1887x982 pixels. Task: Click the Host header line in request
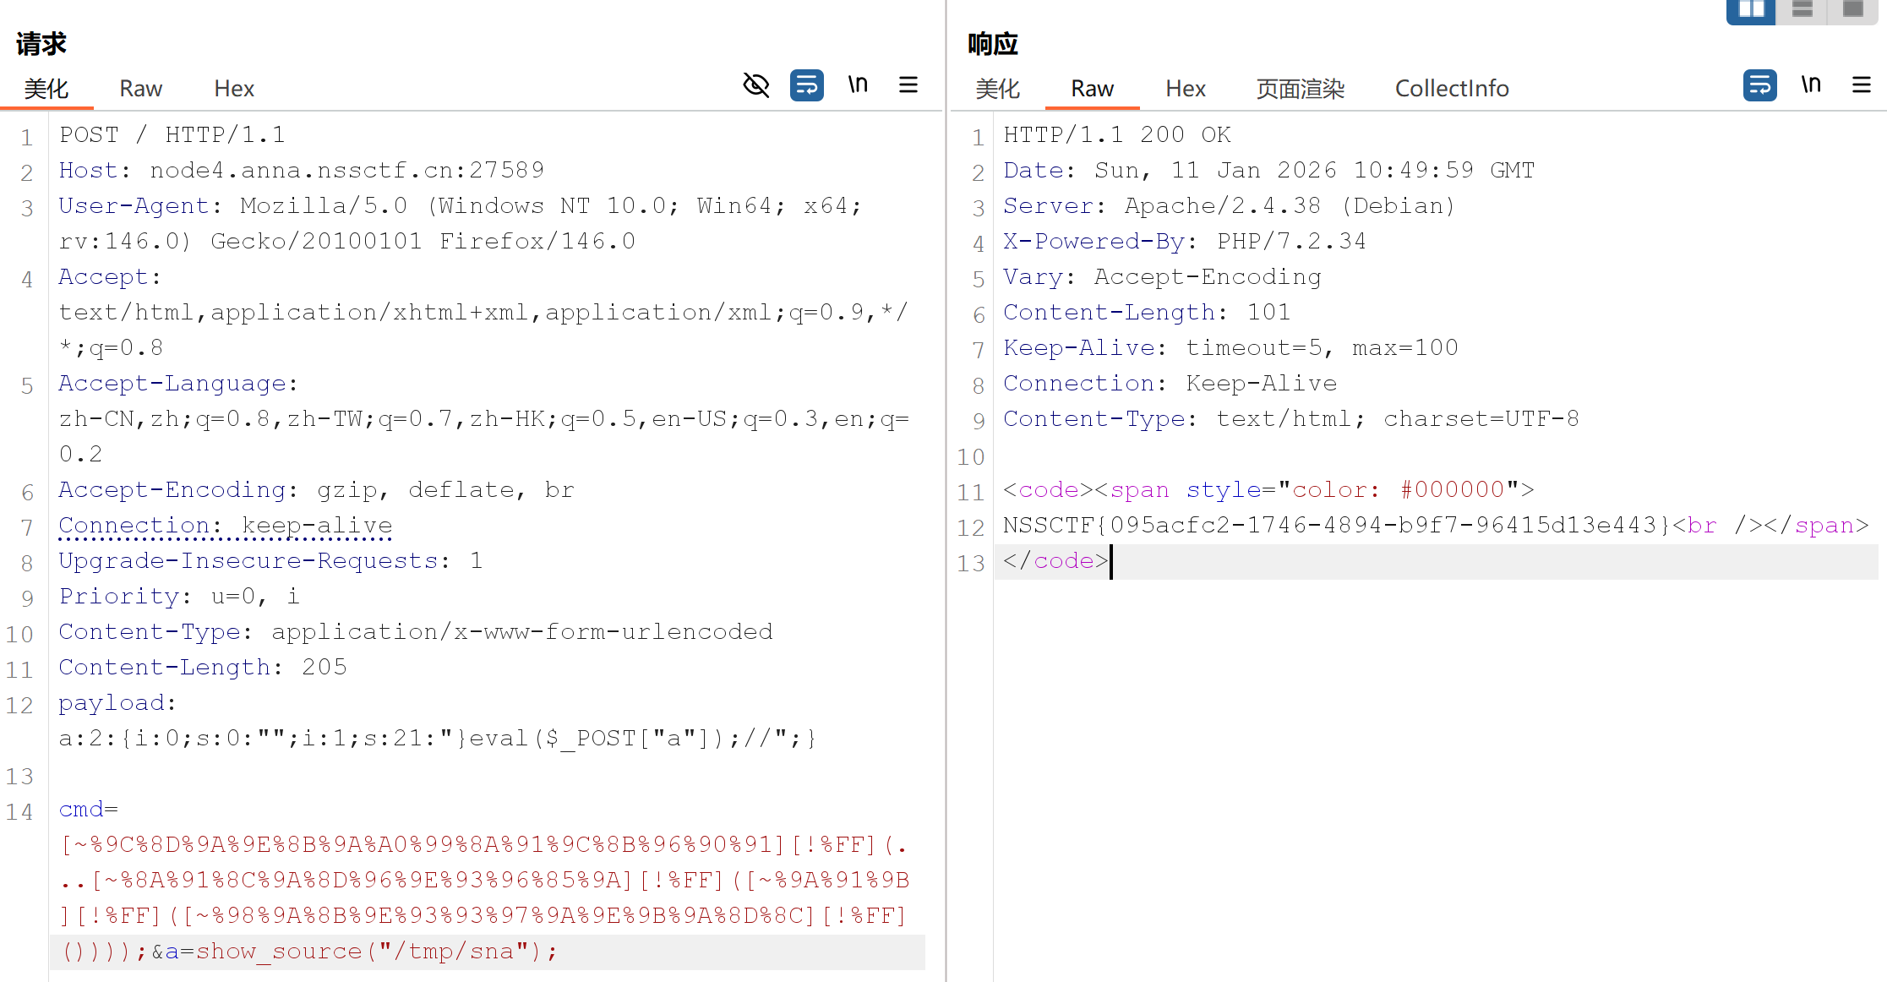[x=301, y=171]
